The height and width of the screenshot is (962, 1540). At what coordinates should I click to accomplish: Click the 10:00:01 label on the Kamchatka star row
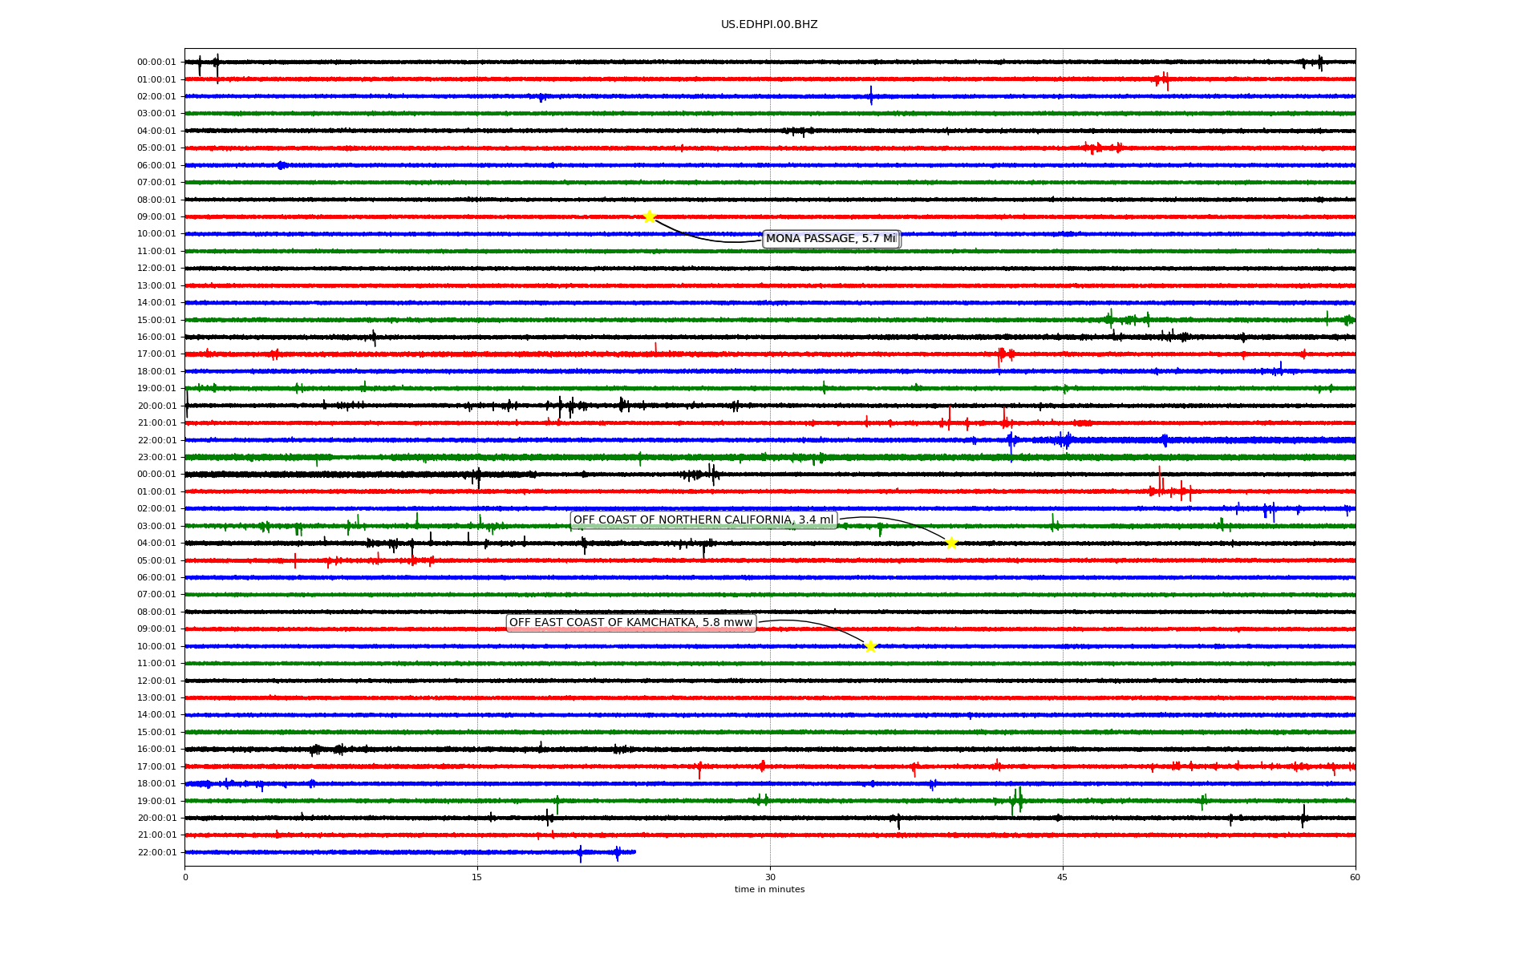156,647
